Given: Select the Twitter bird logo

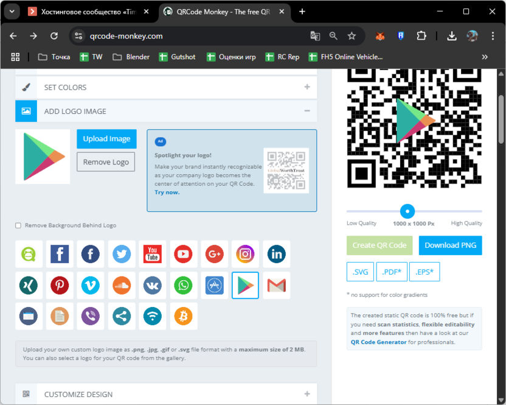Looking at the screenshot, I should 121,254.
